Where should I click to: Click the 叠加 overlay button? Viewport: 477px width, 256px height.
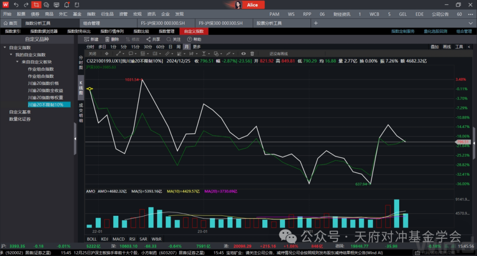tap(435, 46)
